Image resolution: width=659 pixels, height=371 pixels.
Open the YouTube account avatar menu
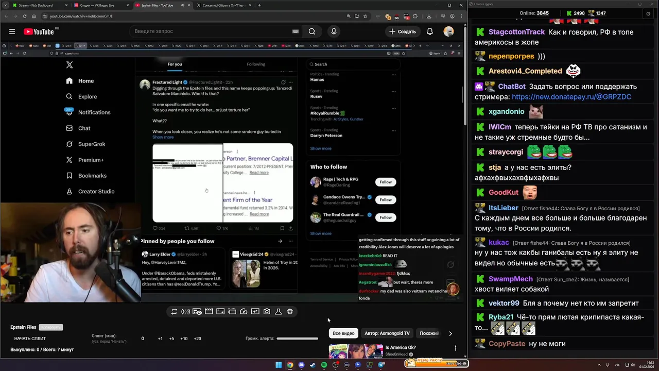449,31
